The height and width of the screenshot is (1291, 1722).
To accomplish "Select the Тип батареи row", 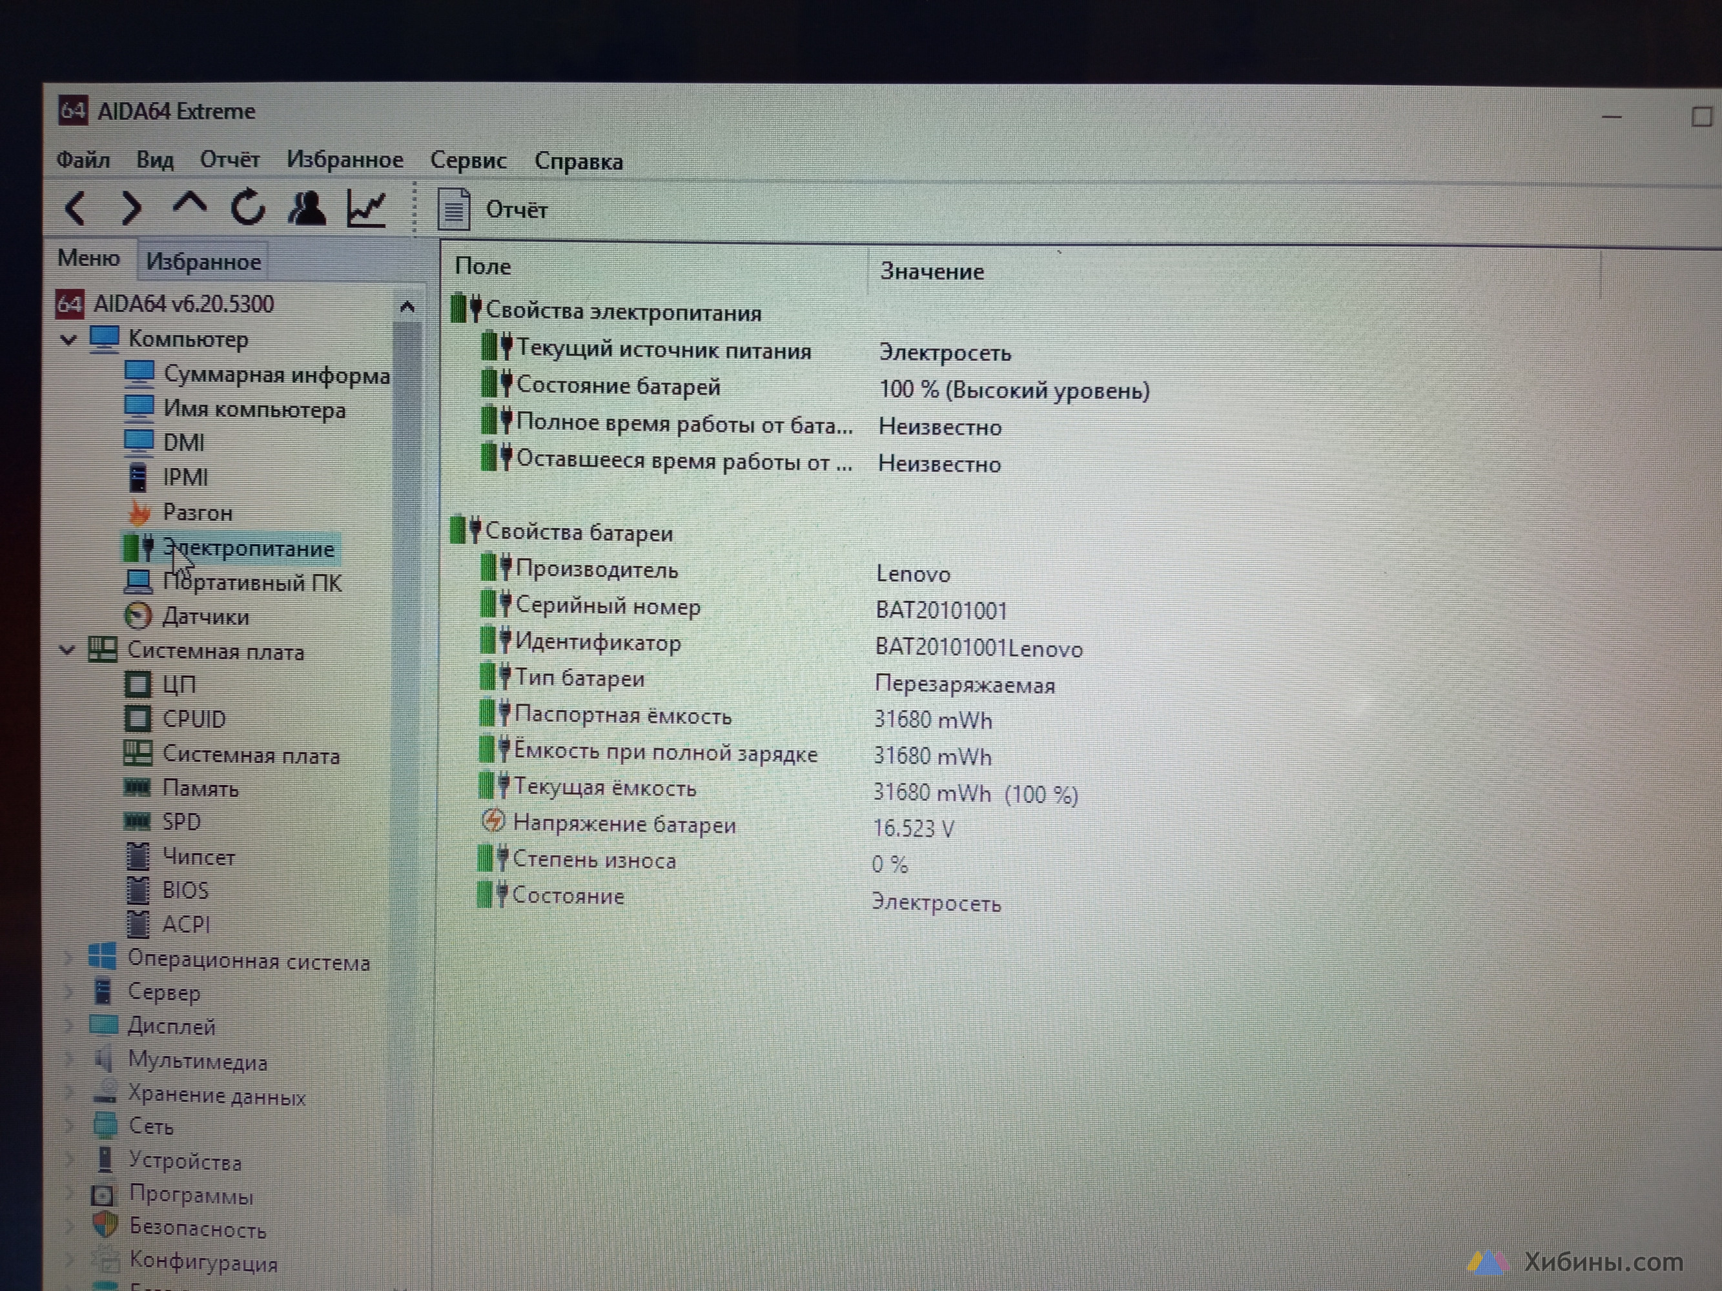I will point(767,681).
